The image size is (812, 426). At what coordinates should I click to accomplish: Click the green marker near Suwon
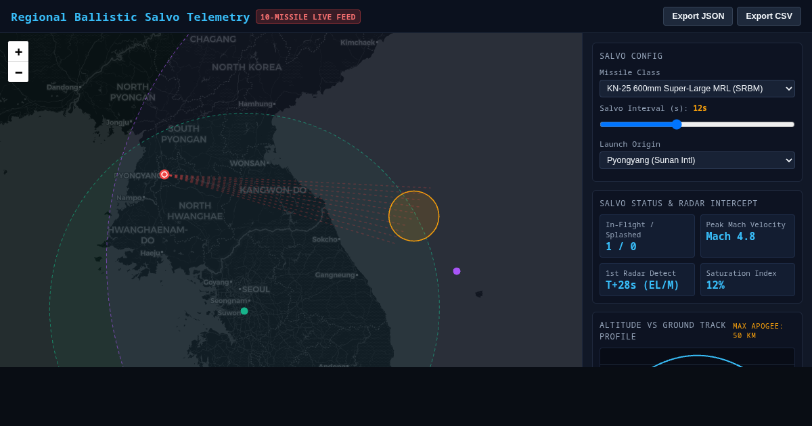click(x=244, y=311)
